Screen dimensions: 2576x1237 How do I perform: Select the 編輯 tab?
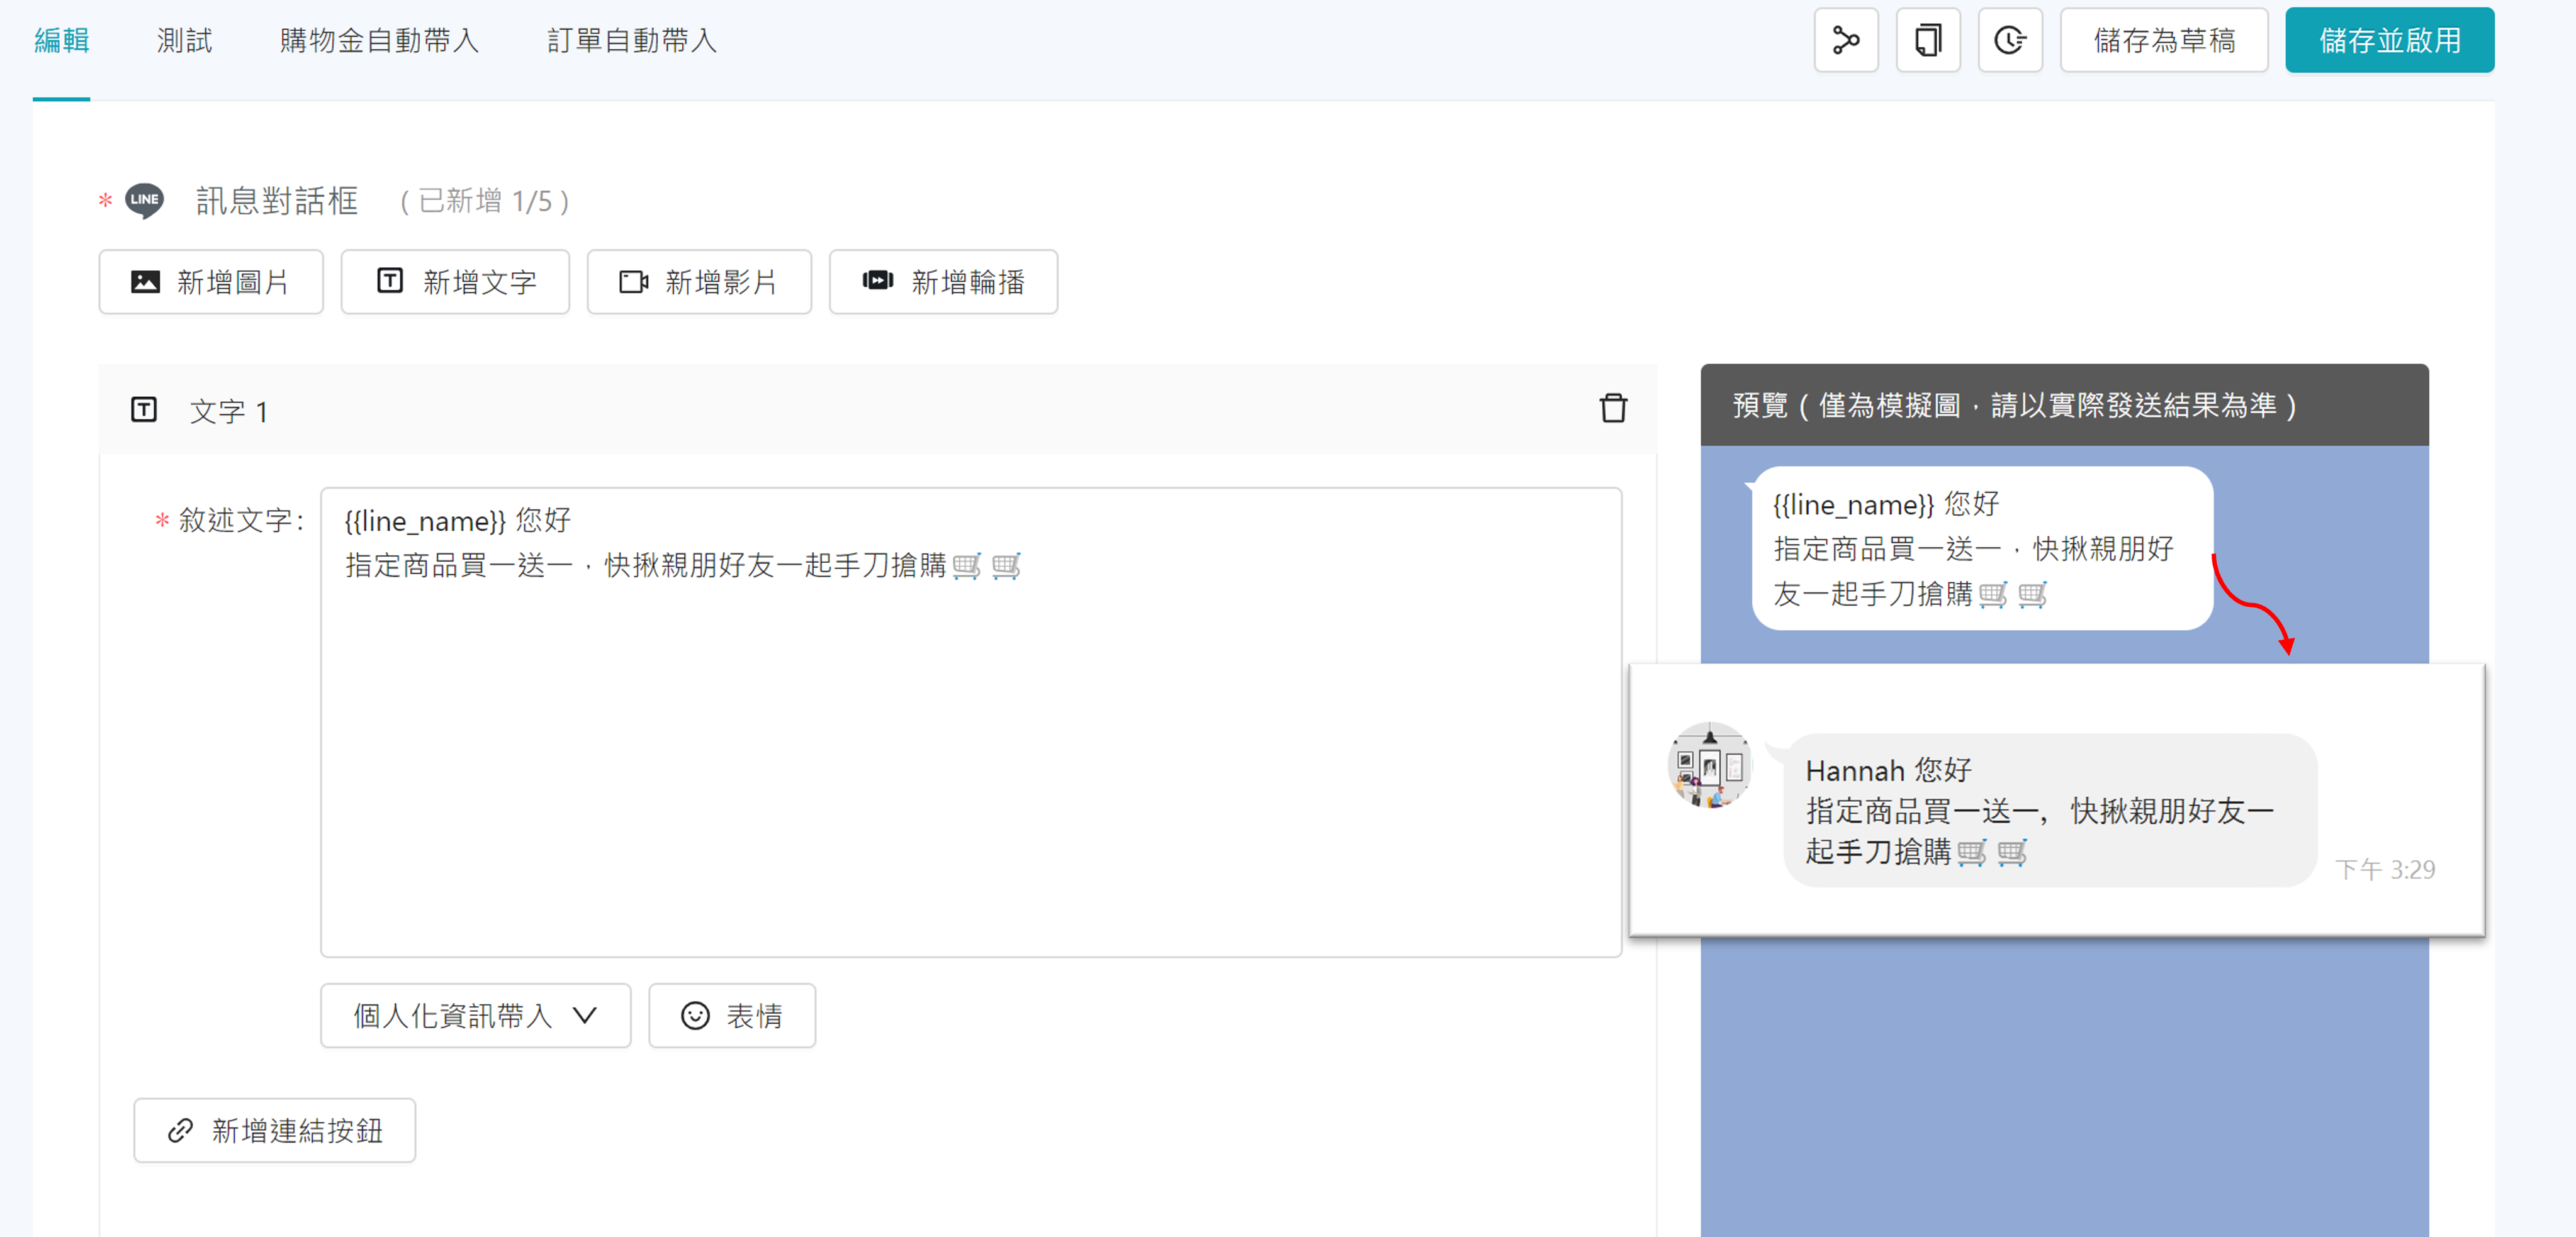click(61, 41)
